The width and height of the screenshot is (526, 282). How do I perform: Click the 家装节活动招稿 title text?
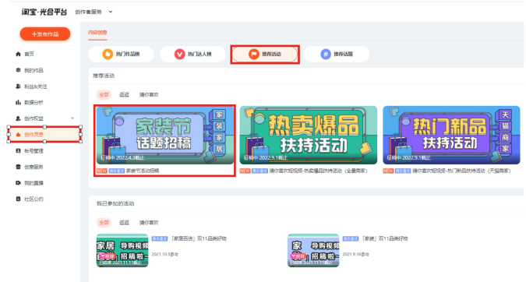(143, 171)
